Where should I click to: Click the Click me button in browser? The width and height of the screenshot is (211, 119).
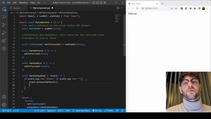point(133,14)
